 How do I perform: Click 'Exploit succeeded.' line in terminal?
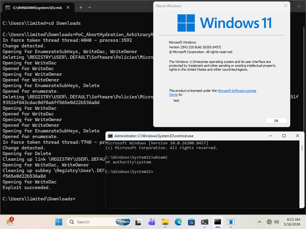[x=27, y=188]
